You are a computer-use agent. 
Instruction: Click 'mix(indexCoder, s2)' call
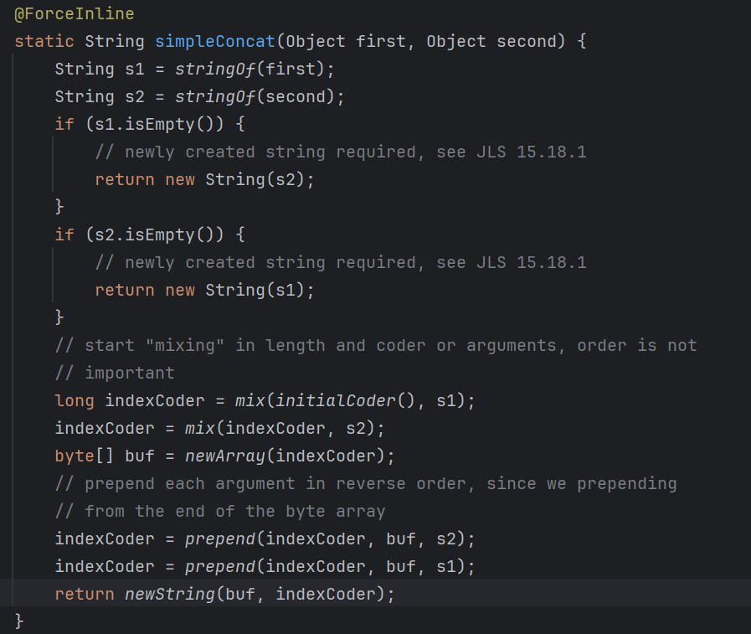[x=280, y=429]
